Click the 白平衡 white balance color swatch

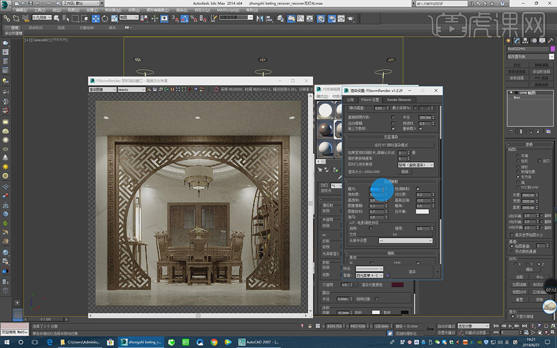[422, 211]
